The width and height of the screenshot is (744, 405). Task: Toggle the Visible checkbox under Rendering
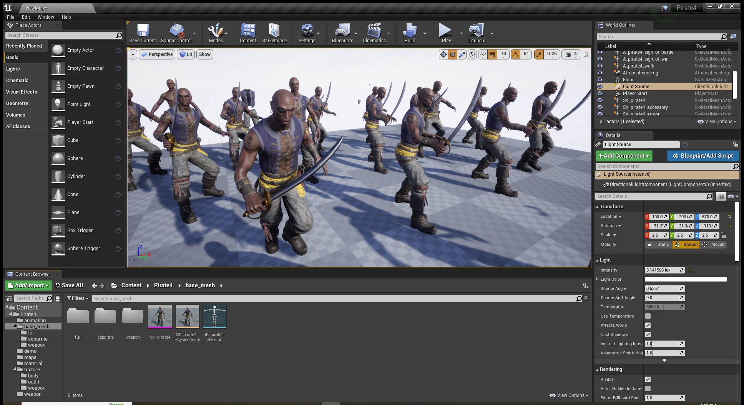coord(648,379)
